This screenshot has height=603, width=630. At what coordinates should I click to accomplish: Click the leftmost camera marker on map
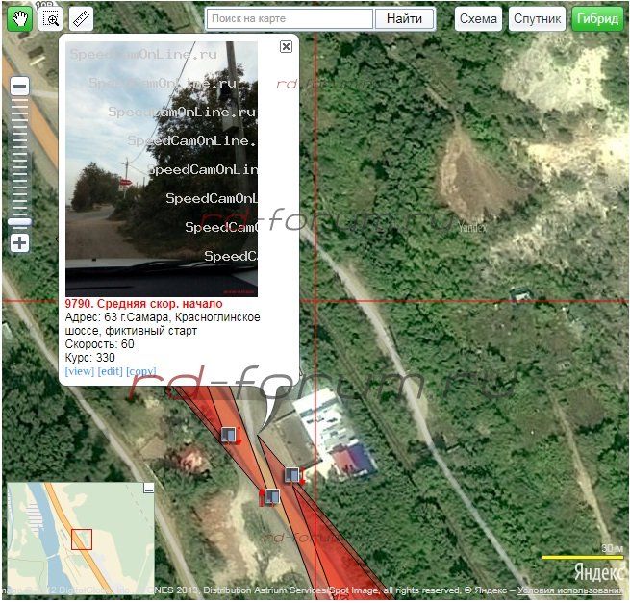click(228, 435)
